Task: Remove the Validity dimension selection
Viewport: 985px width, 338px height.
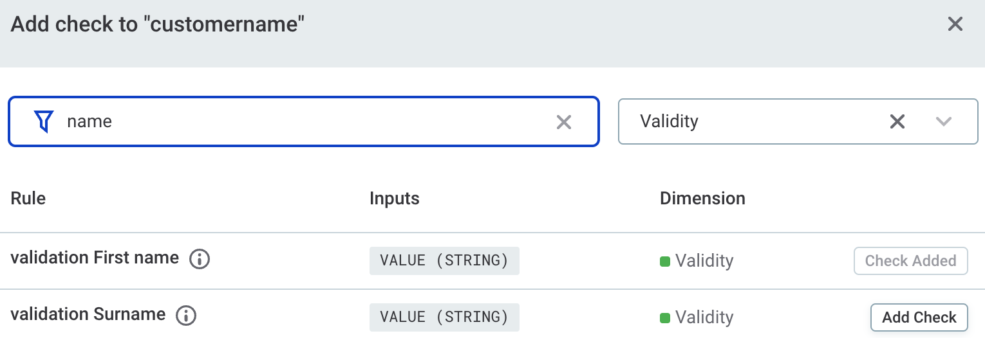Action: (897, 121)
